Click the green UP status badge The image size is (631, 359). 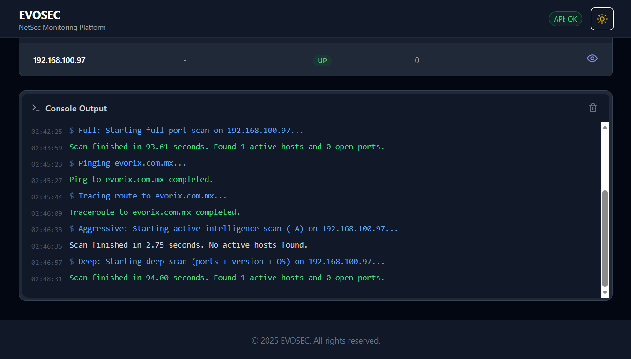322,61
